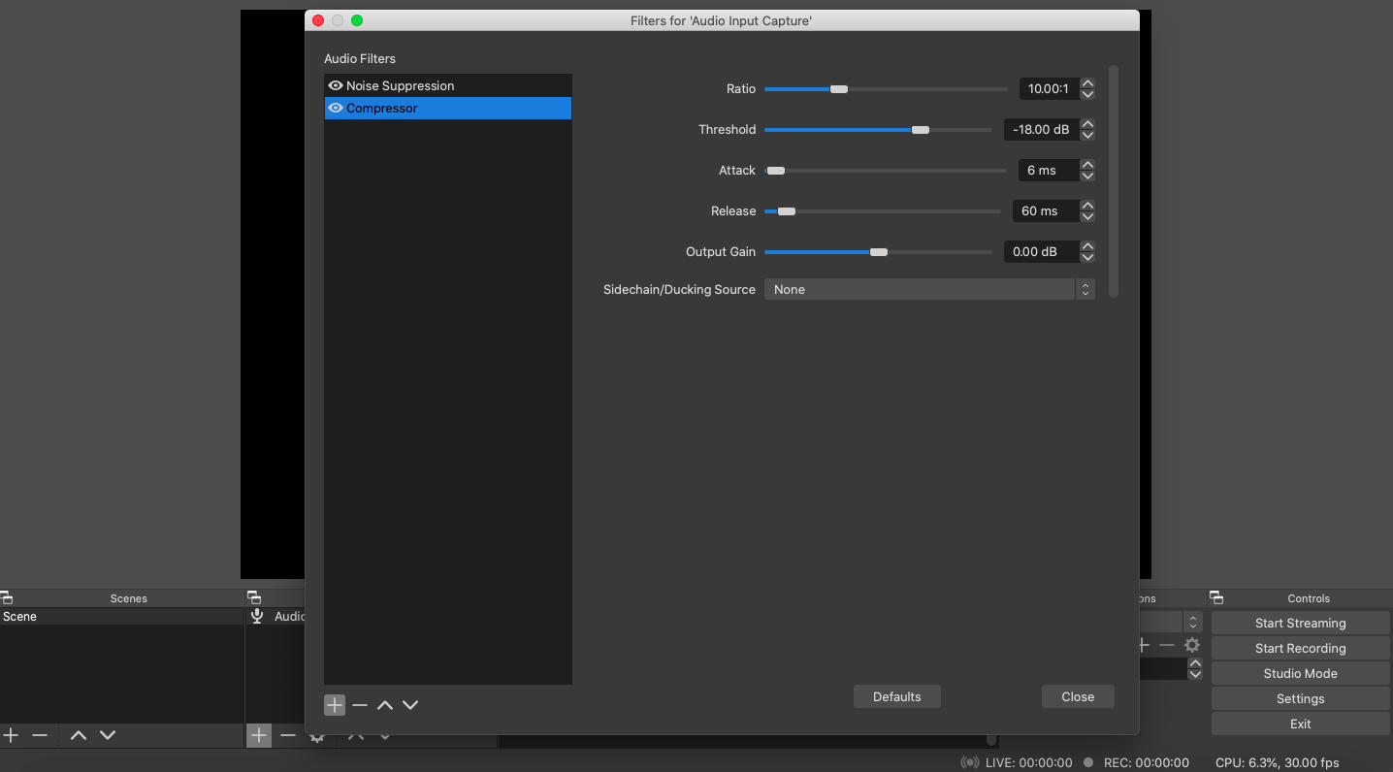This screenshot has width=1393, height=772.
Task: Click the Threshold slider handle
Action: (x=921, y=130)
